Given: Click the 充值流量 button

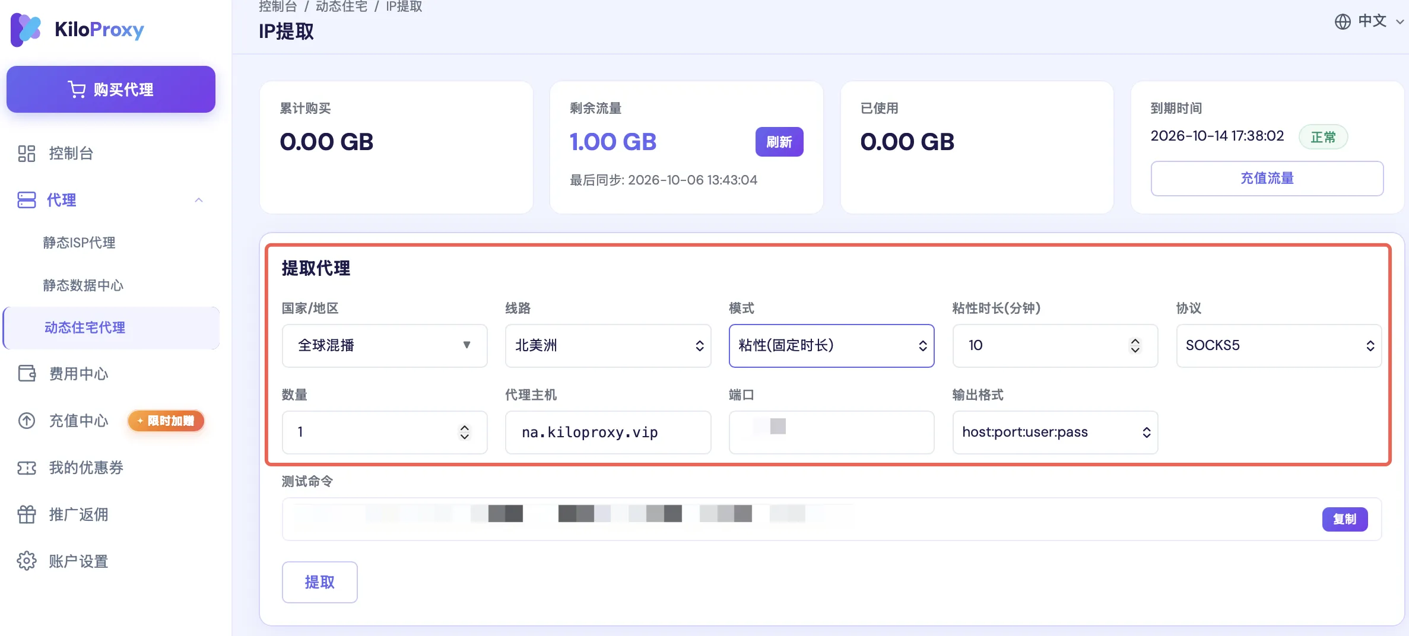Looking at the screenshot, I should click(1267, 179).
